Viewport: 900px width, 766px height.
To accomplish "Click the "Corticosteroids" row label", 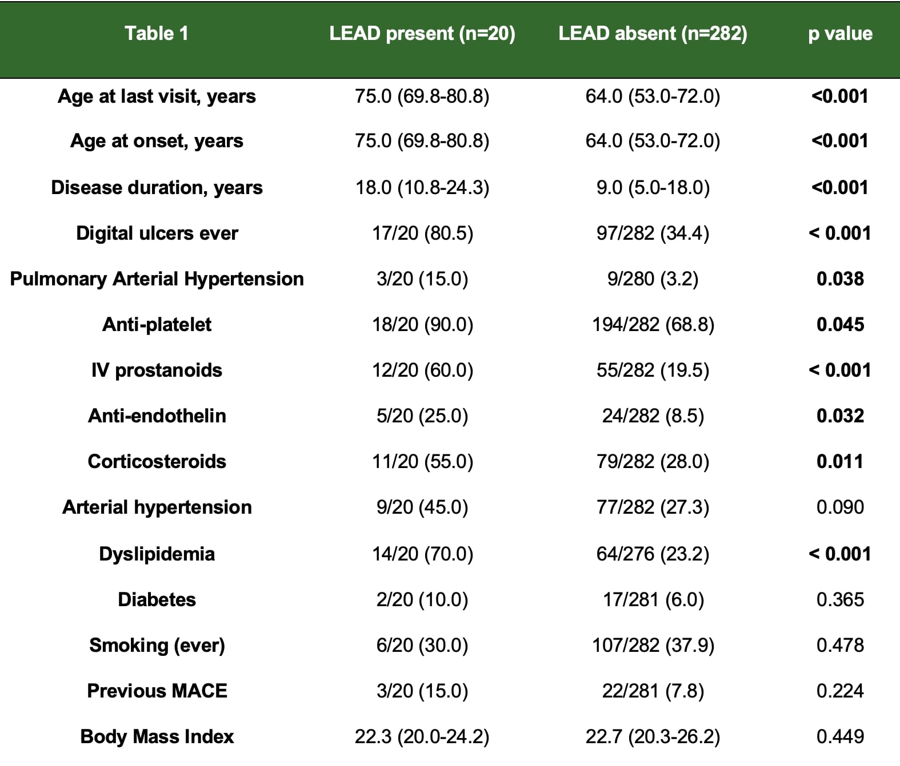I will [157, 462].
